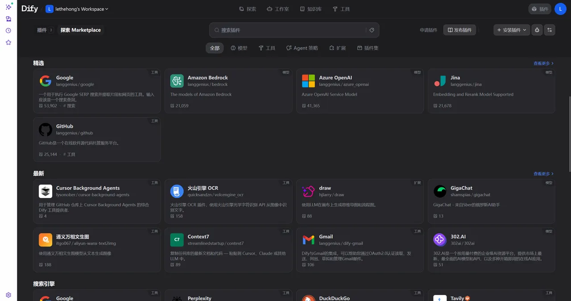Click the quicksandzn / volcengine_ocr text
The width and height of the screenshot is (571, 301).
pos(215,194)
